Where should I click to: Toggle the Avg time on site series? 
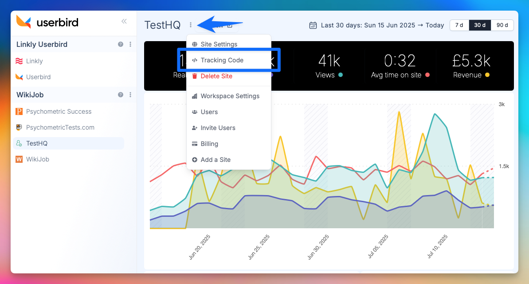click(x=400, y=66)
